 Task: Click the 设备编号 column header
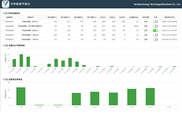click(x=9, y=18)
